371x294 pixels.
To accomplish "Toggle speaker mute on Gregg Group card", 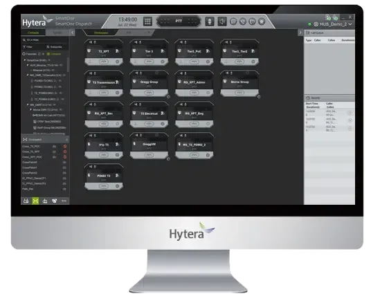I will [136, 73].
